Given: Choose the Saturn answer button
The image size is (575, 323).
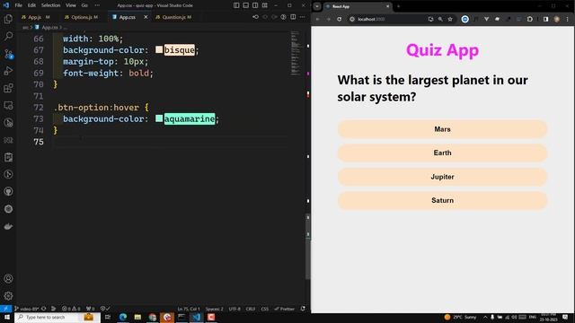Looking at the screenshot, I should [442, 200].
